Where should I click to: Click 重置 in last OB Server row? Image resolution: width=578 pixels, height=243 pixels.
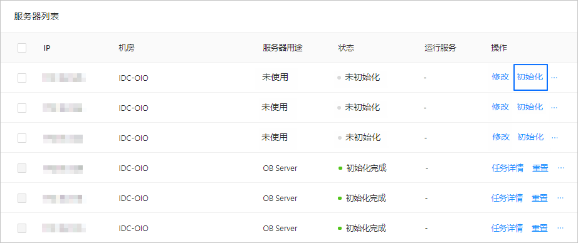540,228
